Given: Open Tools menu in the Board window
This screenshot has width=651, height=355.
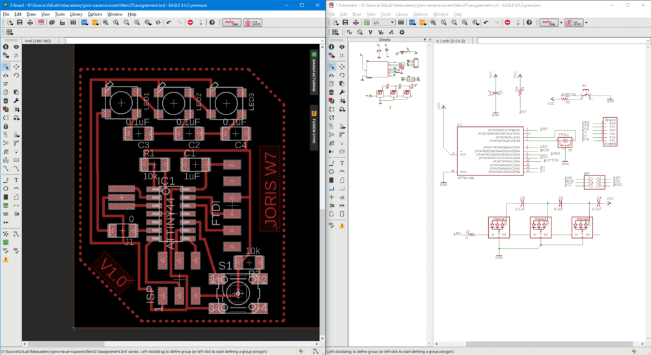Looking at the screenshot, I should (60, 14).
